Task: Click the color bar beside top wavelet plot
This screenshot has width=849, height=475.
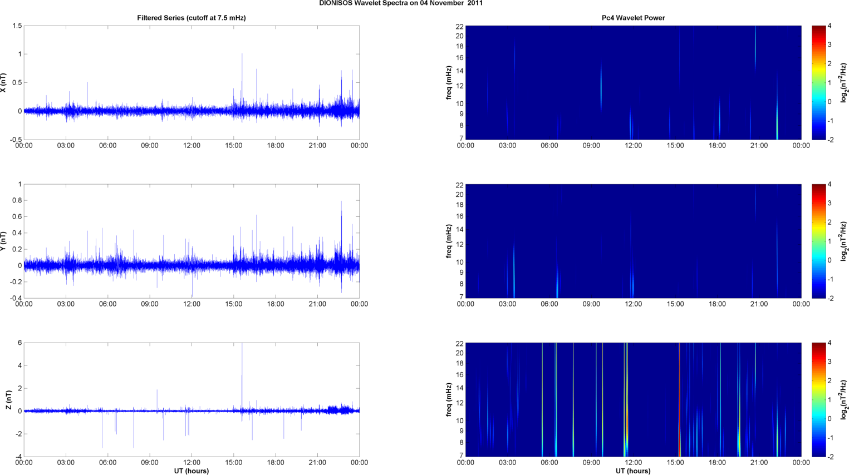Action: tap(818, 83)
